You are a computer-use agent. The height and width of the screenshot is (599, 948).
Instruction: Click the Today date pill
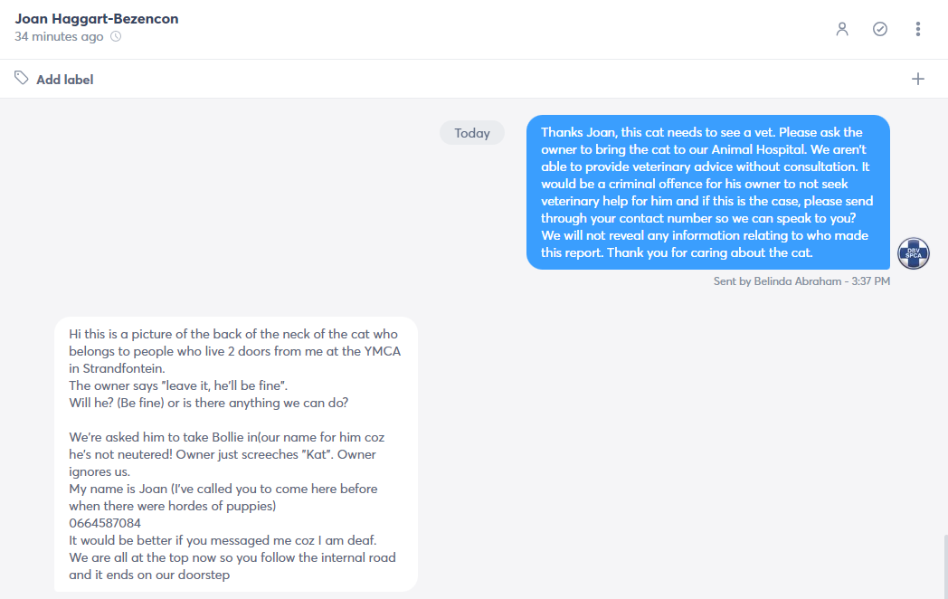pos(471,132)
